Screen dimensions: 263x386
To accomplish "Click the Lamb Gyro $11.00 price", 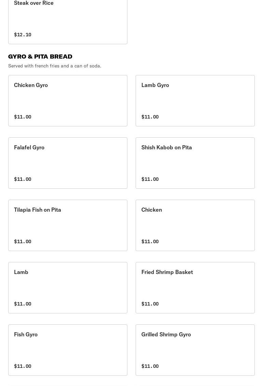I will pos(150,117).
